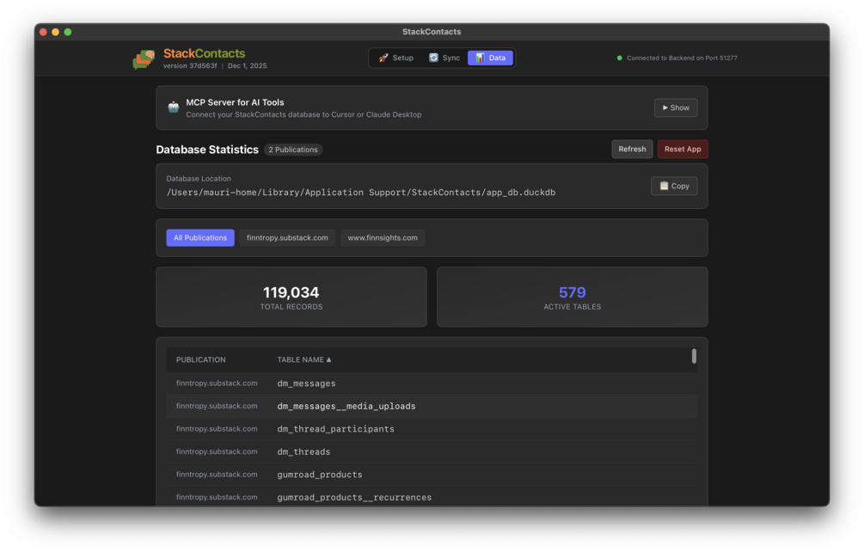Switch to the Sync tab
Screen dimensions: 864x552
point(444,58)
